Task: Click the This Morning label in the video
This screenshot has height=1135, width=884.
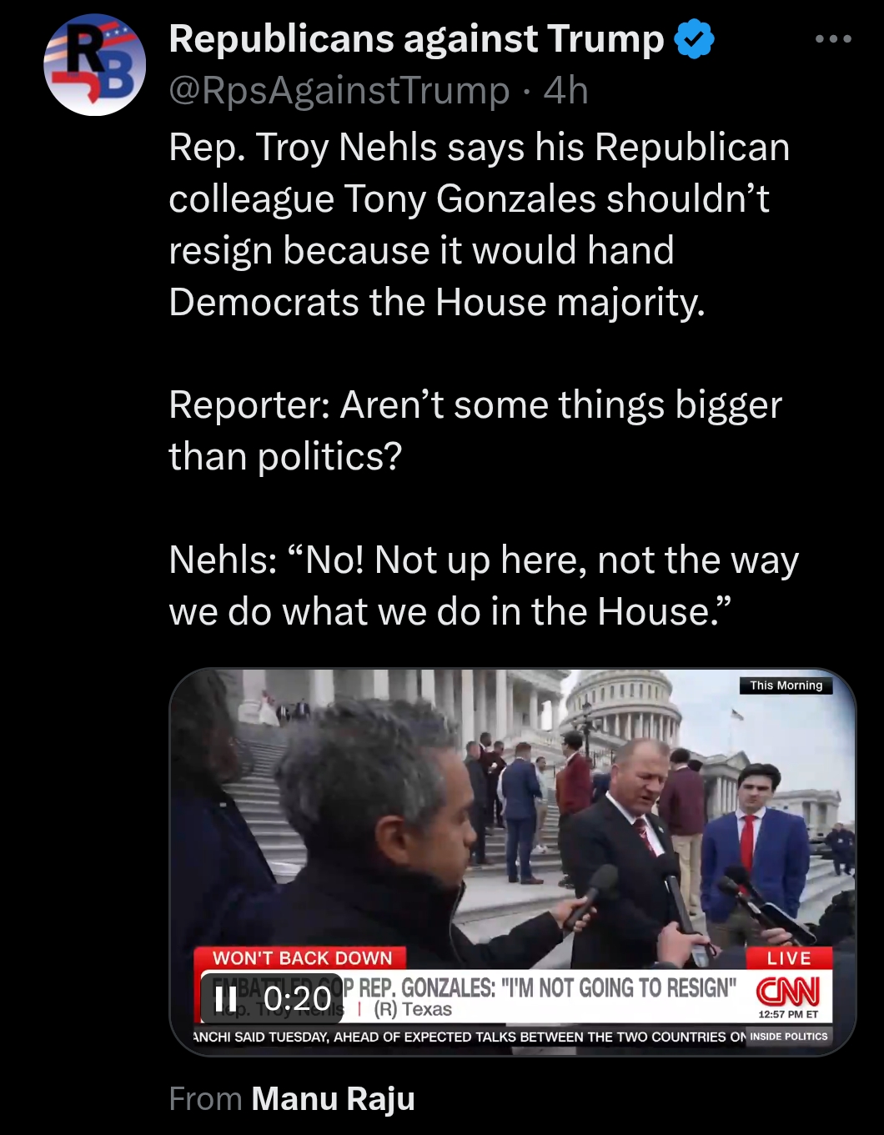Action: (786, 686)
